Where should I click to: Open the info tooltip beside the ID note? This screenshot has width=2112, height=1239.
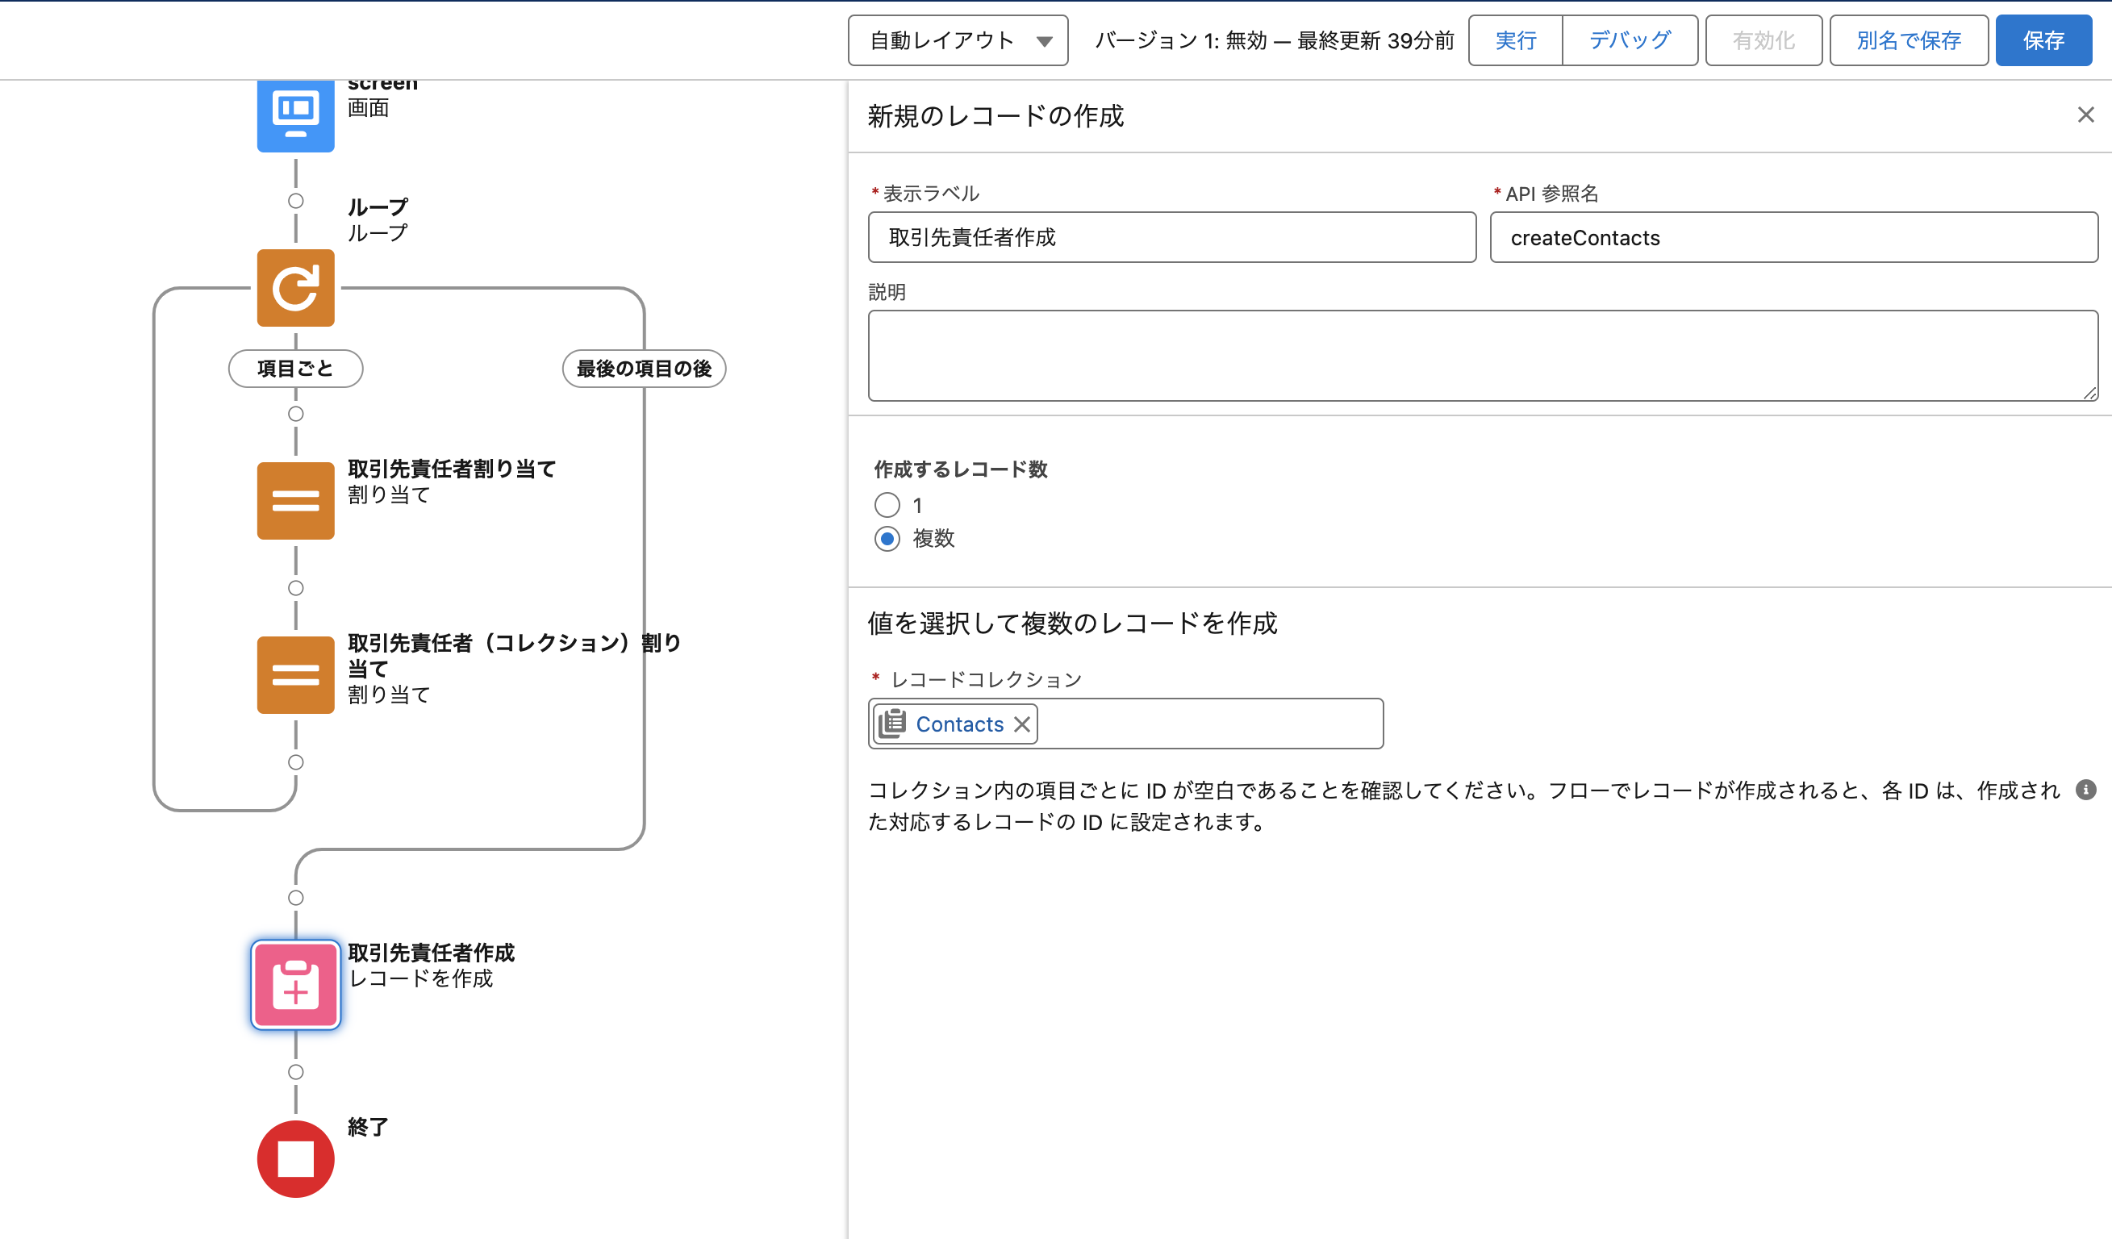(2086, 788)
